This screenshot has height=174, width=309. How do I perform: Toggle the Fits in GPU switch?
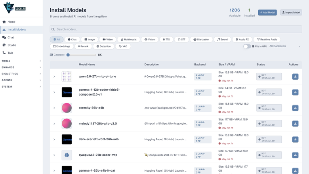[x=247, y=46]
